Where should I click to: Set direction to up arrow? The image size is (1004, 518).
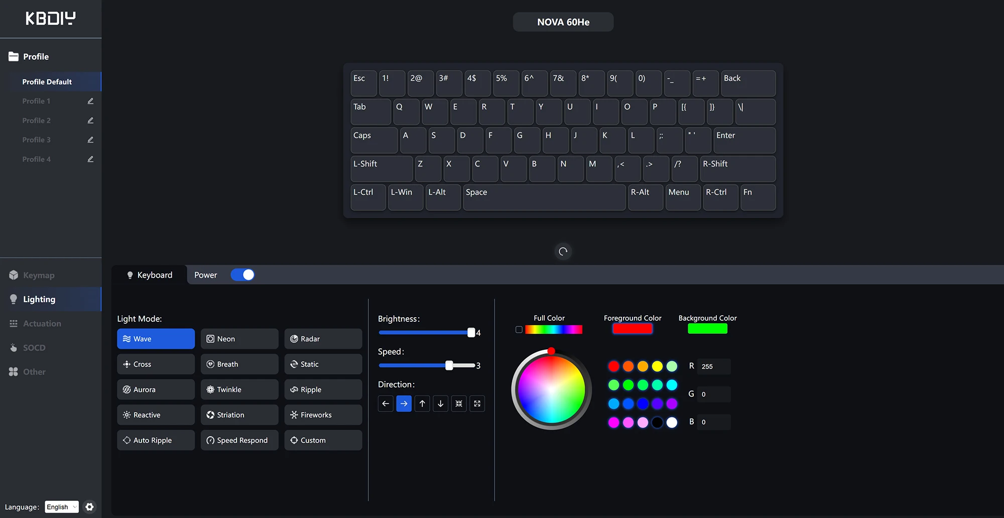pos(422,404)
